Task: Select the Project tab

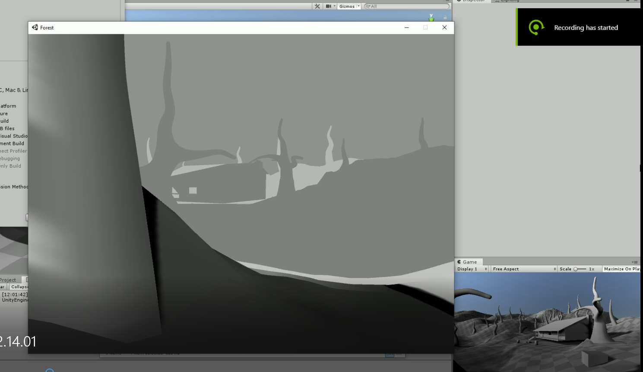Action: point(8,280)
